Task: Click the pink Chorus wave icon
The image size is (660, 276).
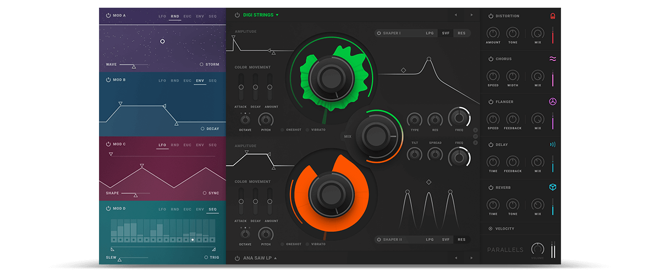Action: tap(552, 59)
